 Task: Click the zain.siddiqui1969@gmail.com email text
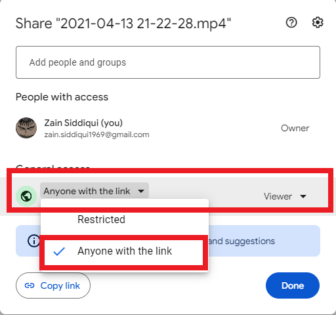pos(96,135)
